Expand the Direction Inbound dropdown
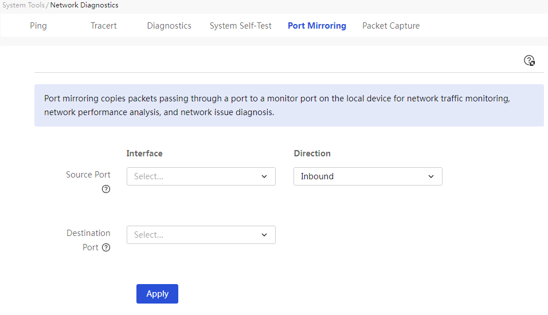The width and height of the screenshot is (548, 315). click(367, 176)
